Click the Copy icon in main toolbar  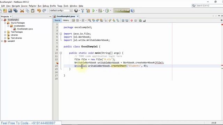(28, 11)
